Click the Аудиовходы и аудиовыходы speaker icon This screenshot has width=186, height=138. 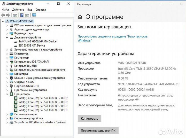click(11, 29)
